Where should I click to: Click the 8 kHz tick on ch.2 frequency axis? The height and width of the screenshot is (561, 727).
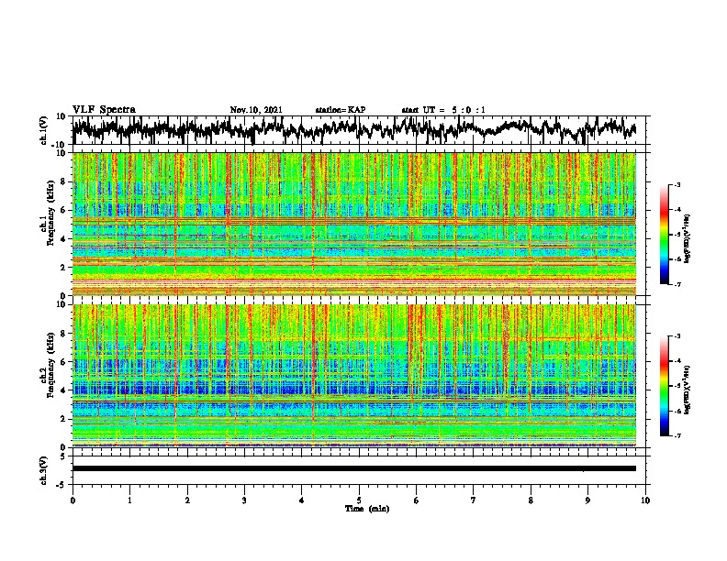(x=63, y=334)
